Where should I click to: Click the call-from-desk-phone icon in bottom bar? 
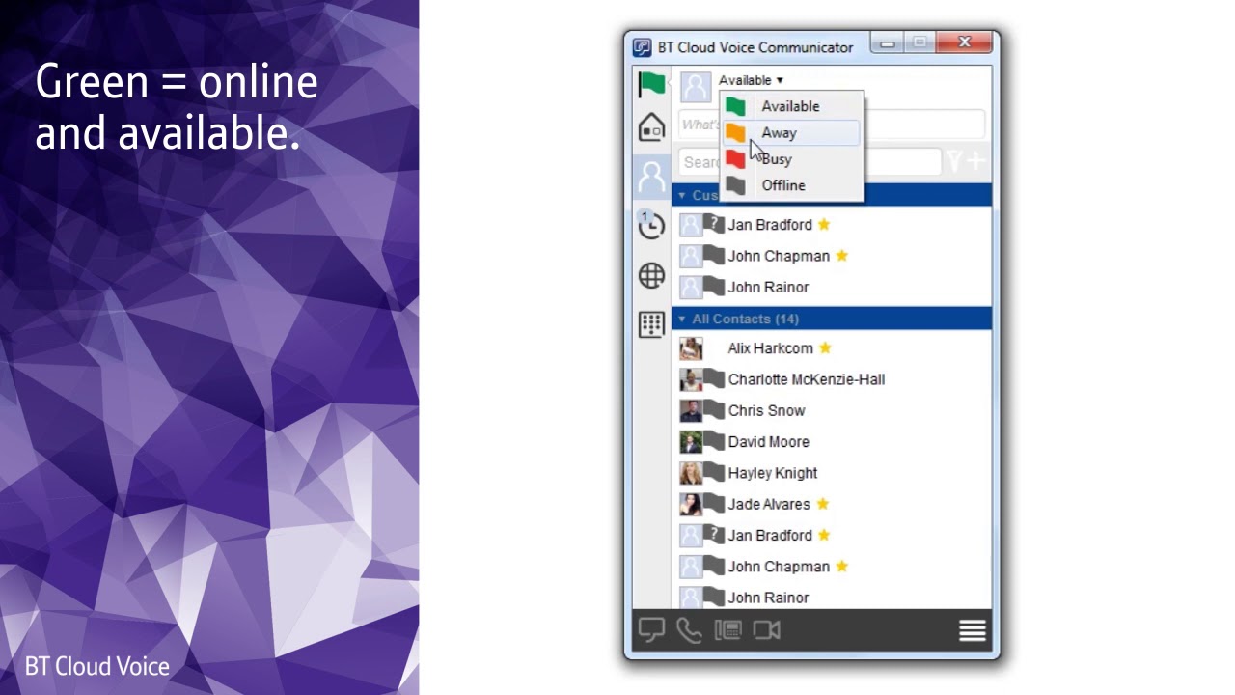pos(727,630)
